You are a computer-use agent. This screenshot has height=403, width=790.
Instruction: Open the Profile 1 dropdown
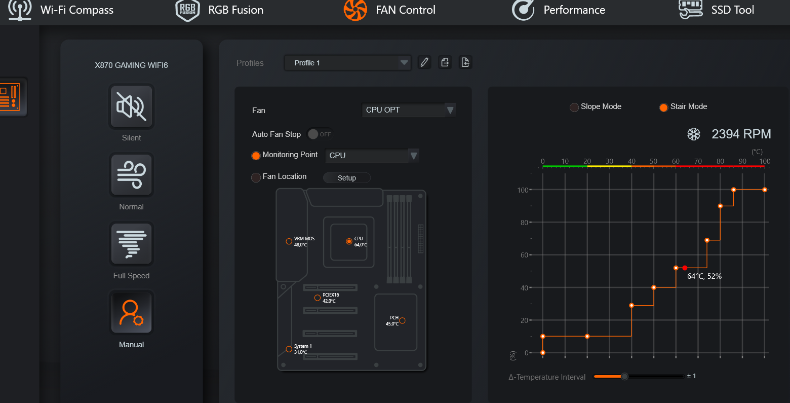(x=347, y=63)
